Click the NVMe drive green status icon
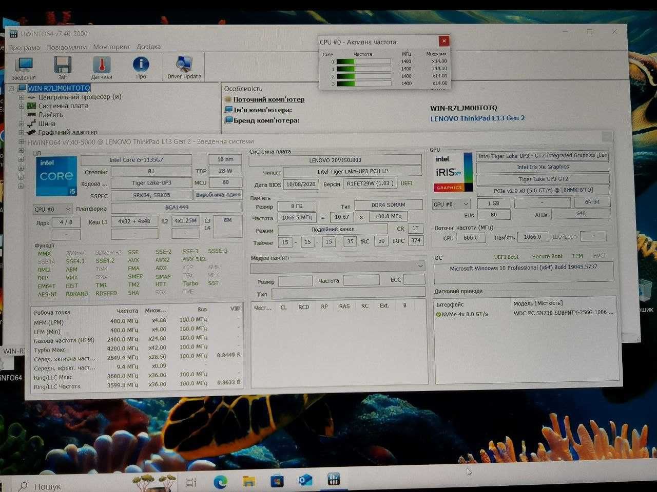The image size is (657, 492). point(438,314)
